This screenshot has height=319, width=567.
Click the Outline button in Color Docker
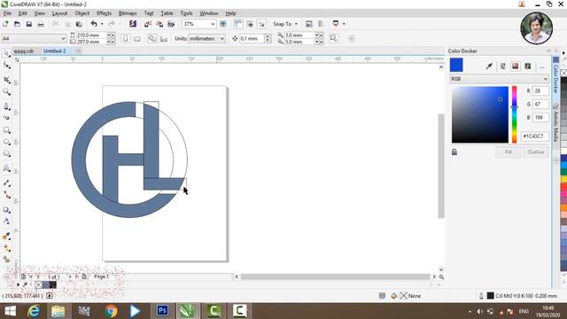click(x=535, y=152)
